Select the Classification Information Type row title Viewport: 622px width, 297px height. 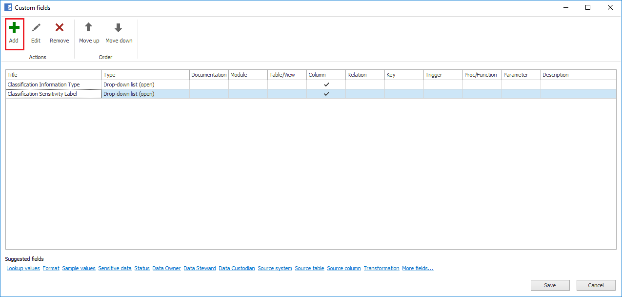tap(43, 85)
